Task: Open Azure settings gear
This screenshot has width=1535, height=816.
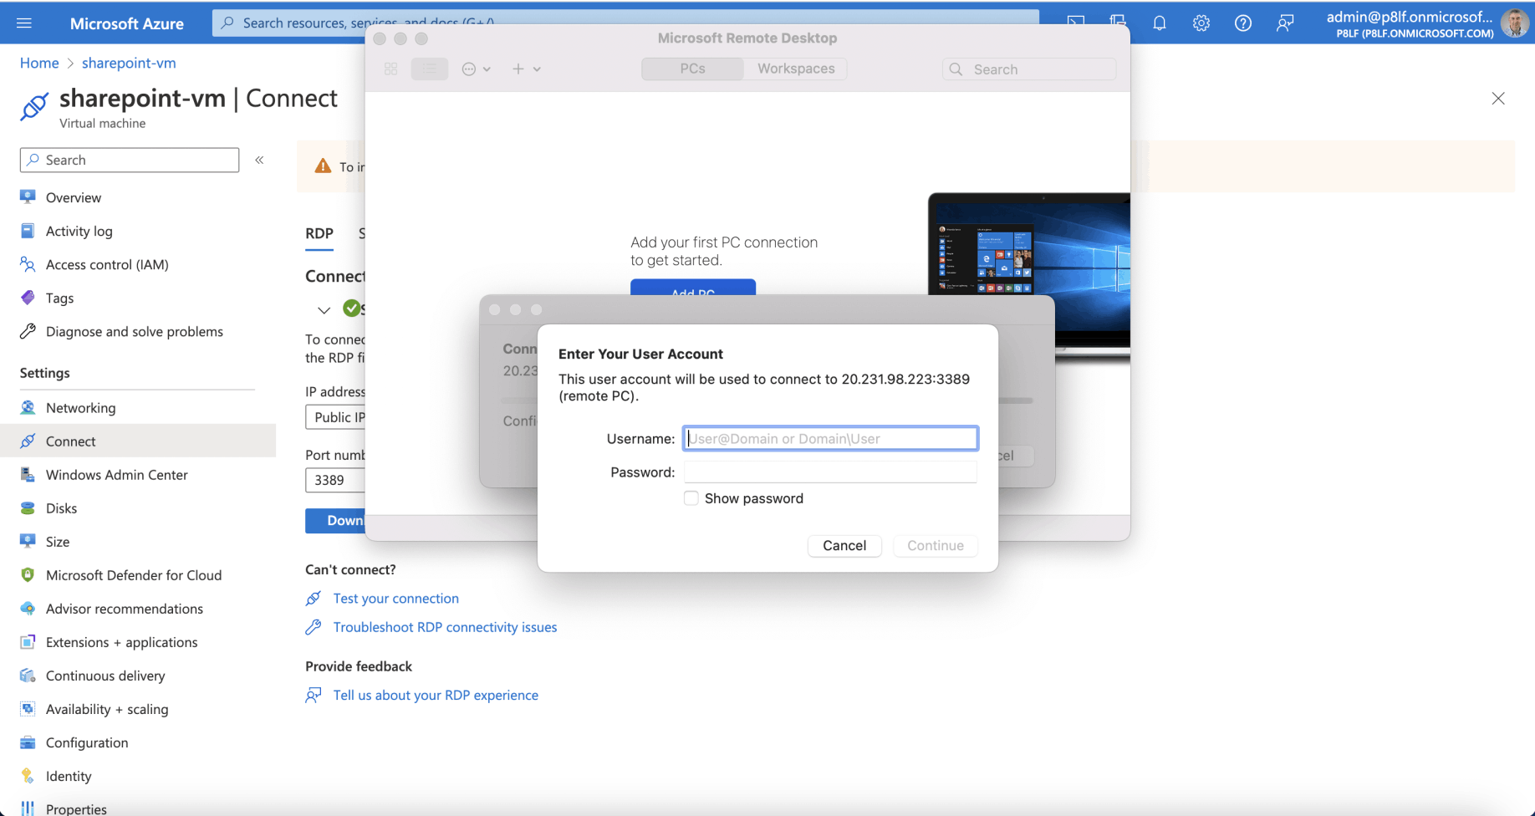Action: [x=1201, y=23]
